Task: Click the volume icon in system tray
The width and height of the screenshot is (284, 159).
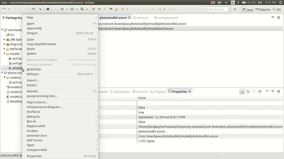Action: point(260,2)
